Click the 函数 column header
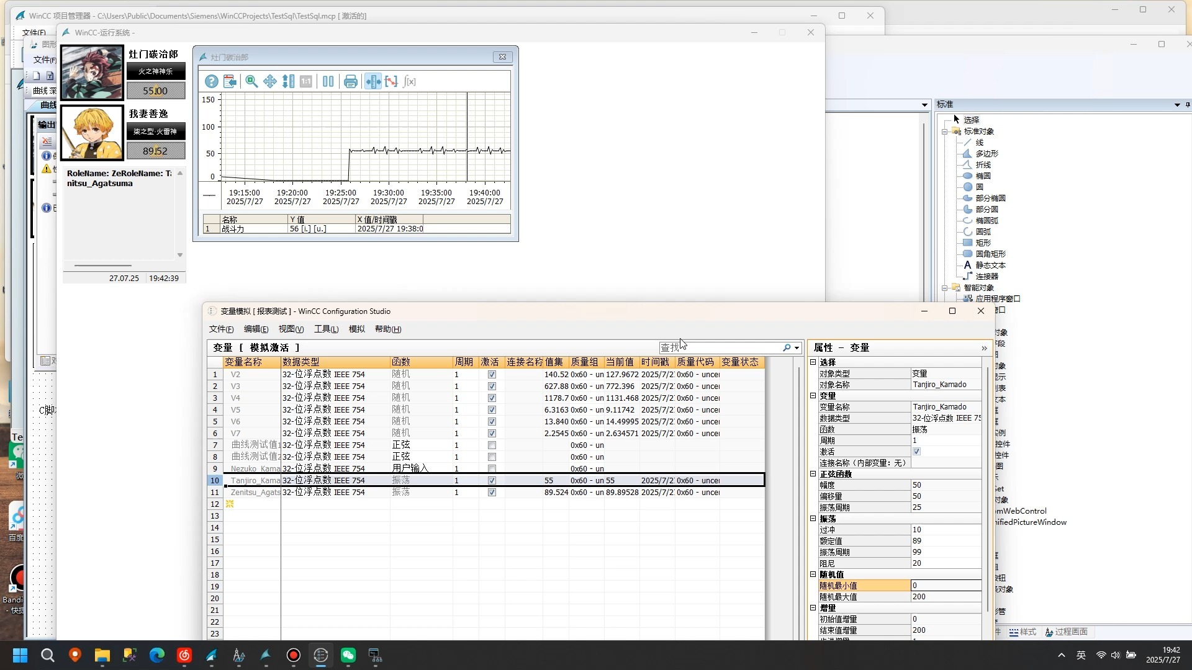The image size is (1192, 670). [422, 362]
